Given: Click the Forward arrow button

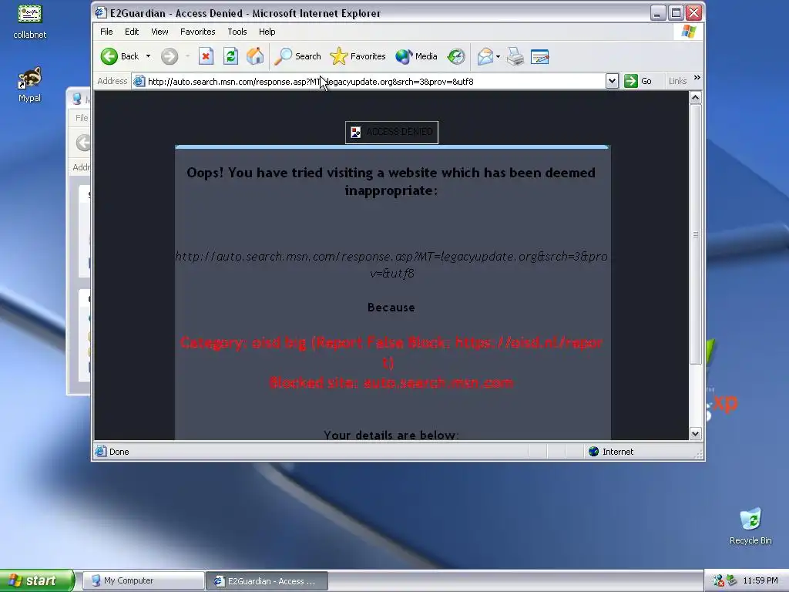Looking at the screenshot, I should point(170,56).
